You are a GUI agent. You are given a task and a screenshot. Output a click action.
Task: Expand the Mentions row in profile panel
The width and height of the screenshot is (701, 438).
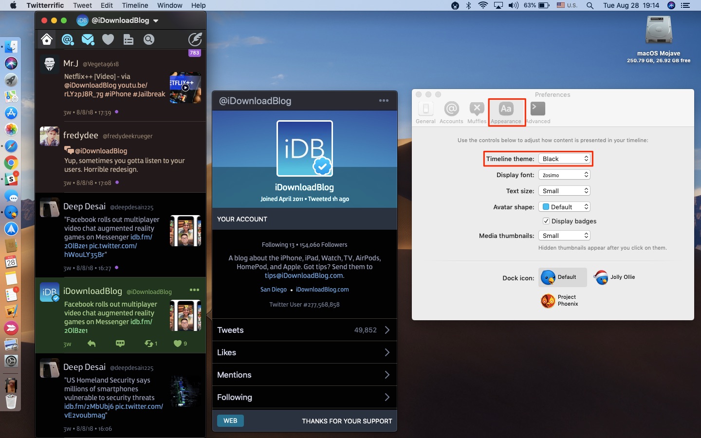coord(305,375)
